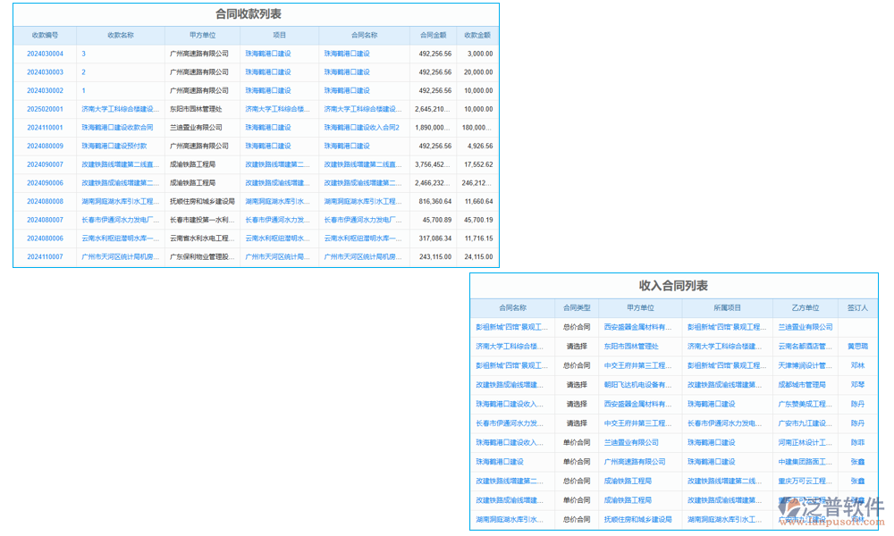Click signer 黄思聪 in income contract list
894x536 pixels.
click(857, 346)
